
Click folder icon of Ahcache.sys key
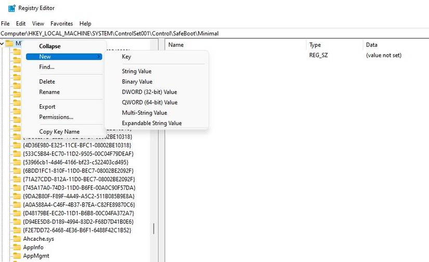pos(17,239)
